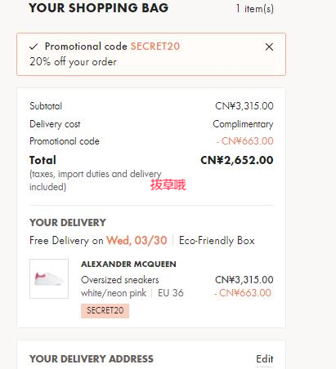Click the EU 36 size label
The width and height of the screenshot is (336, 369).
171,293
